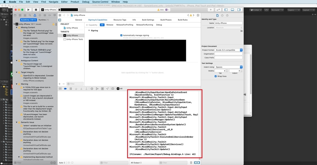Screen dimensions: 317x165
Task: Select the Runtime issues filter
Action: coord(44,20)
